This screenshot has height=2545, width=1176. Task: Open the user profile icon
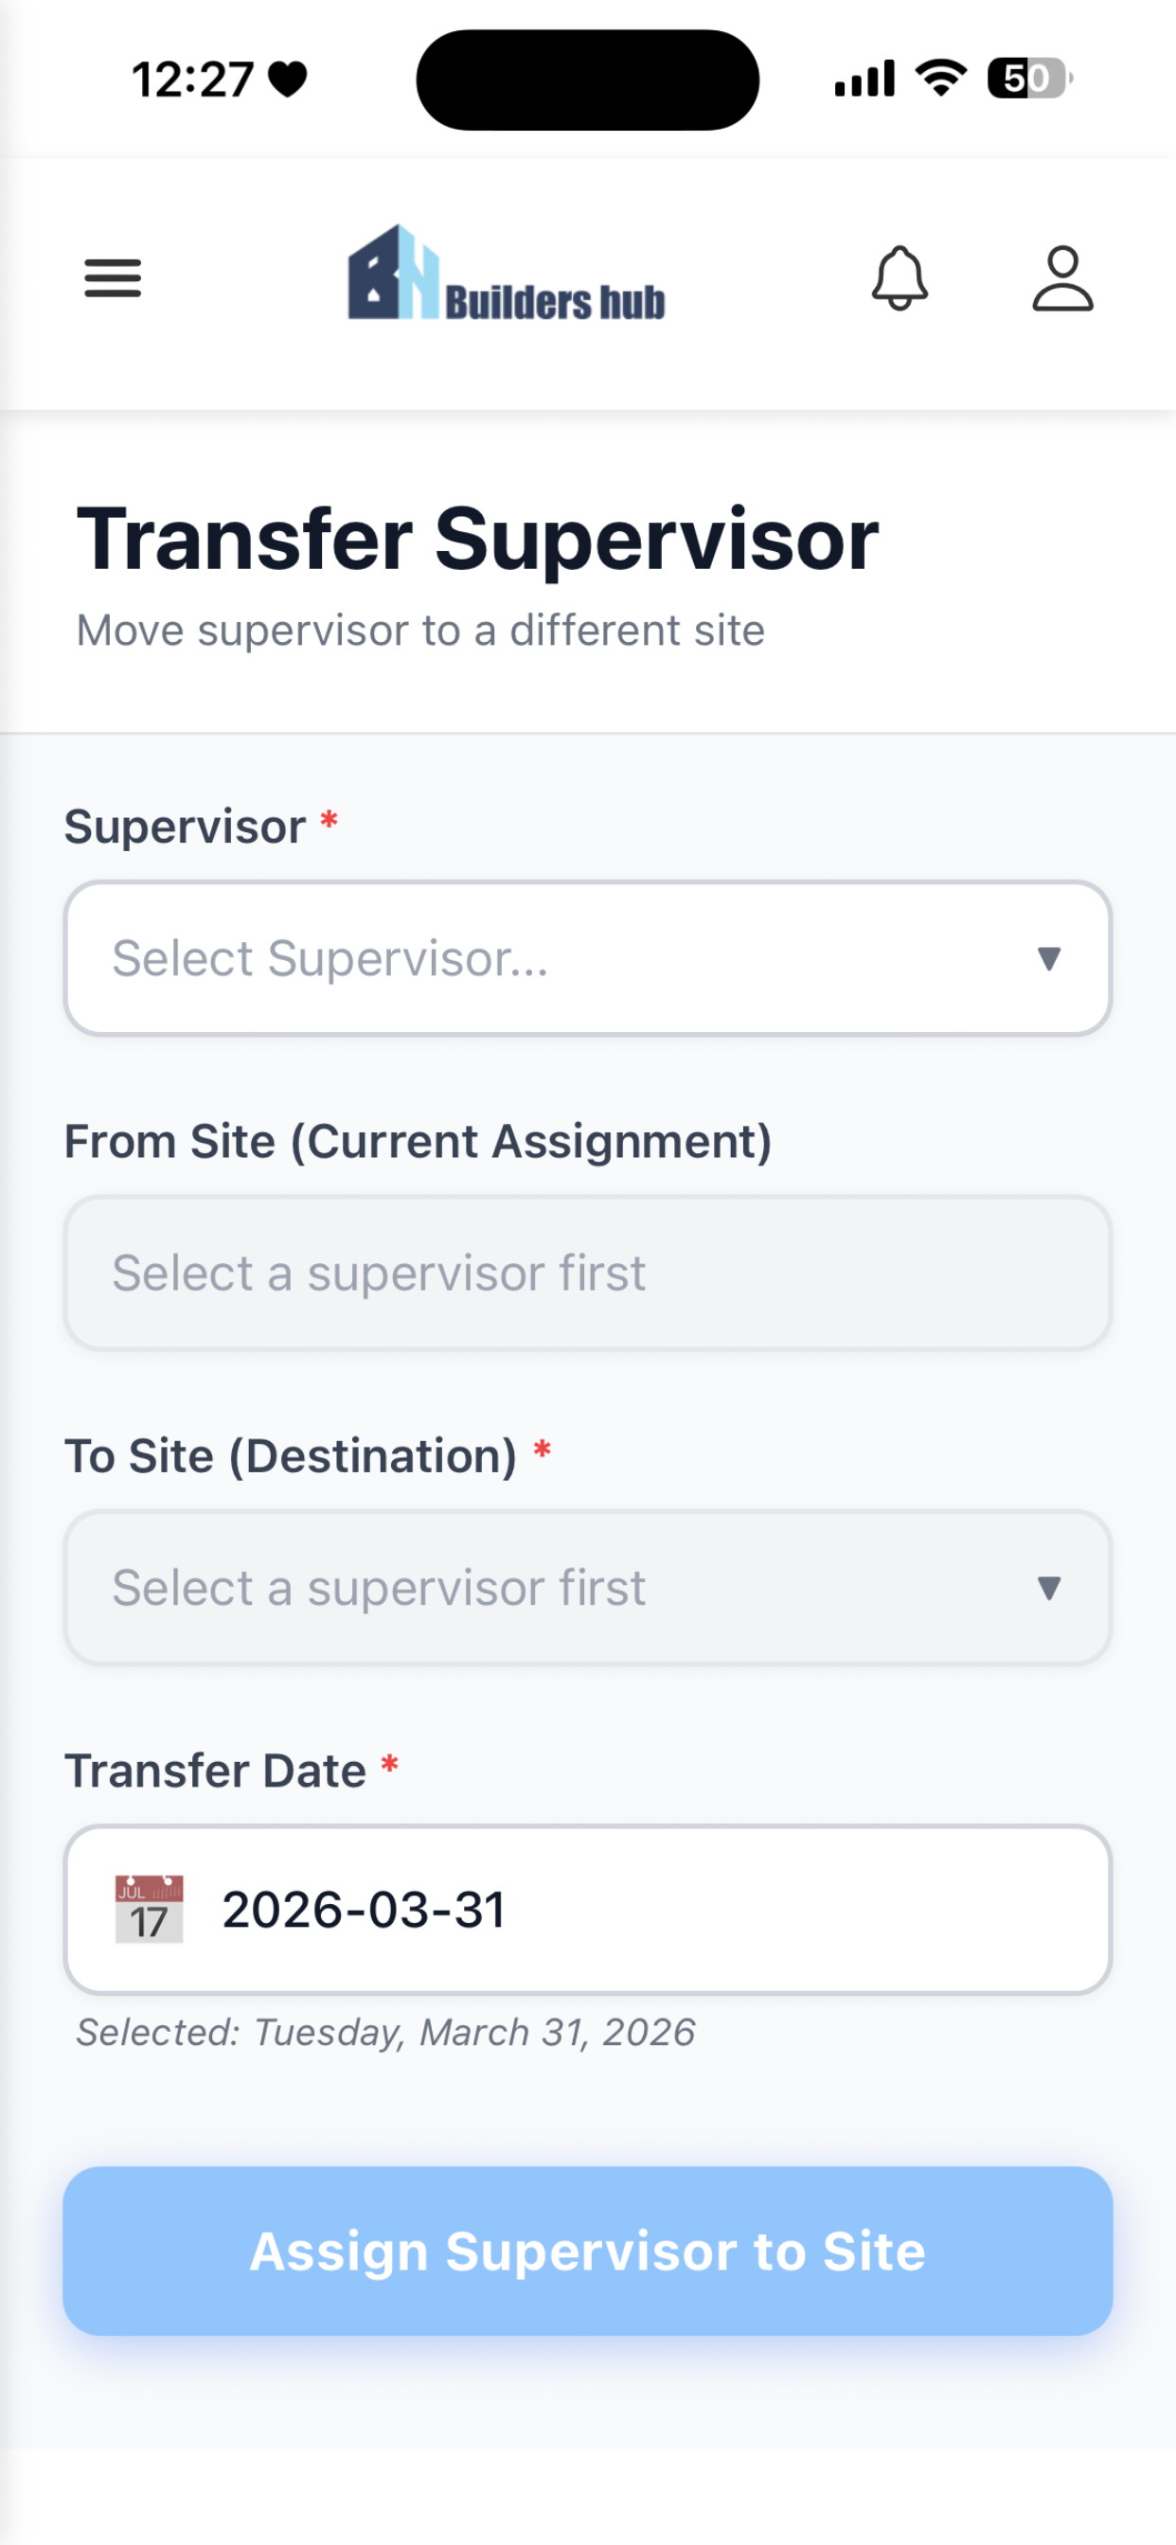pyautogui.click(x=1062, y=277)
